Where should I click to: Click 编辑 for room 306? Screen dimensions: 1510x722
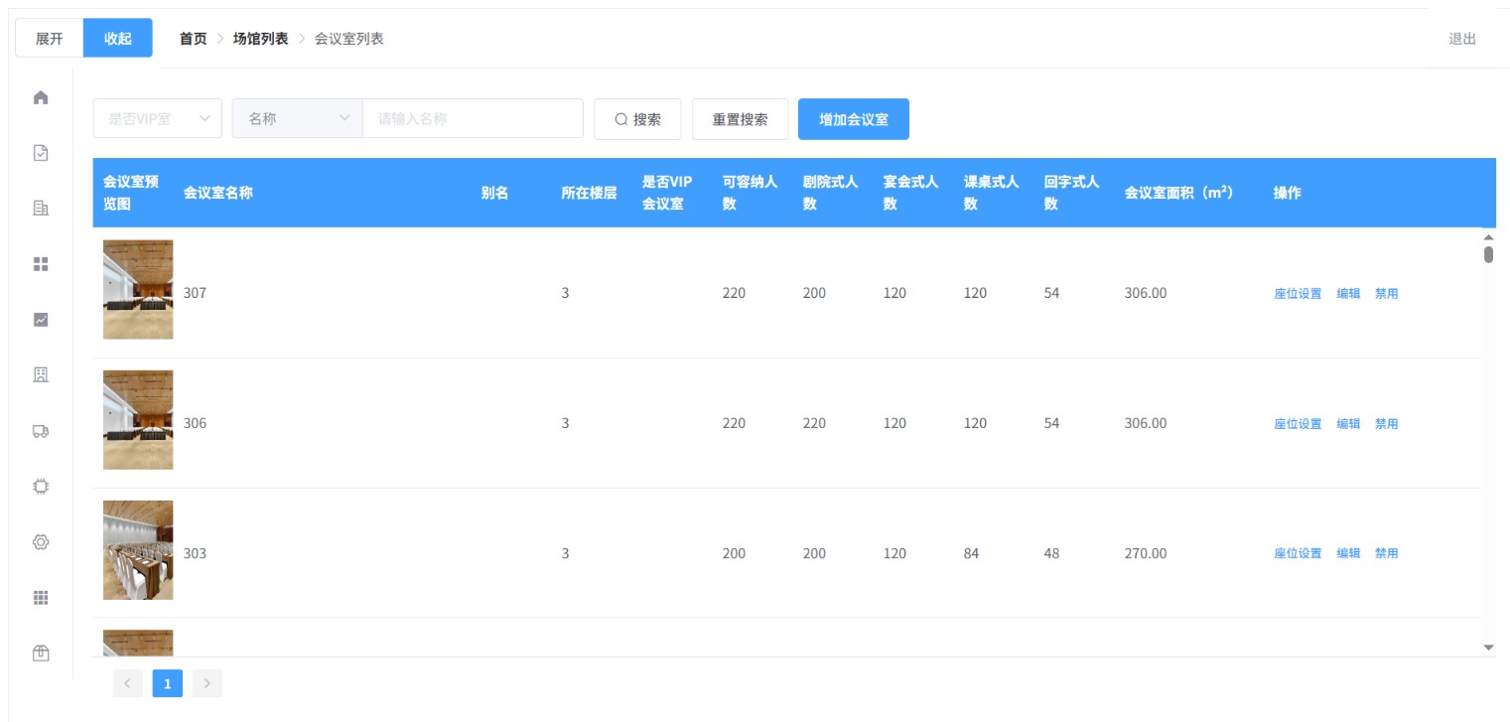[1348, 424]
